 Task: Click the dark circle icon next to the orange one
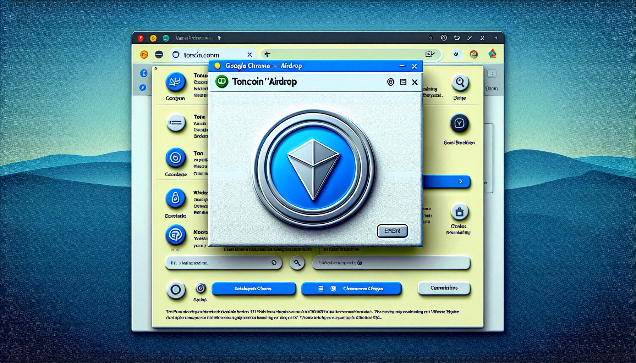[159, 54]
